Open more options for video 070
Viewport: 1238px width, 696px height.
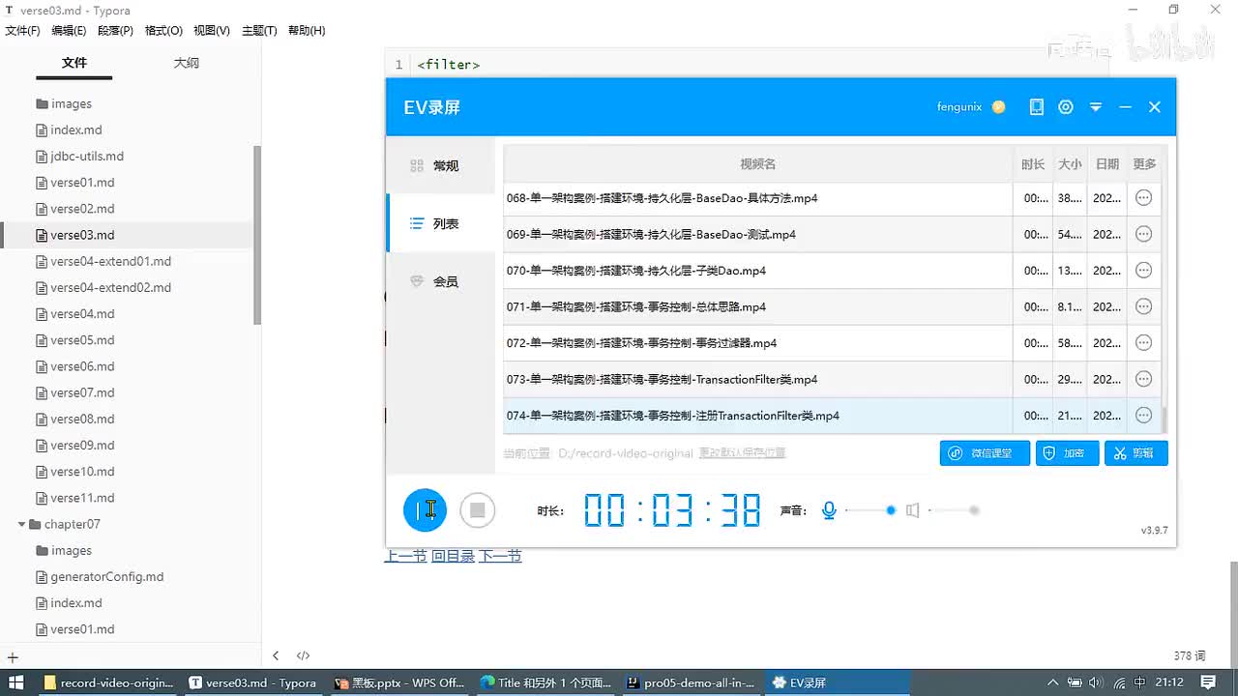point(1143,271)
